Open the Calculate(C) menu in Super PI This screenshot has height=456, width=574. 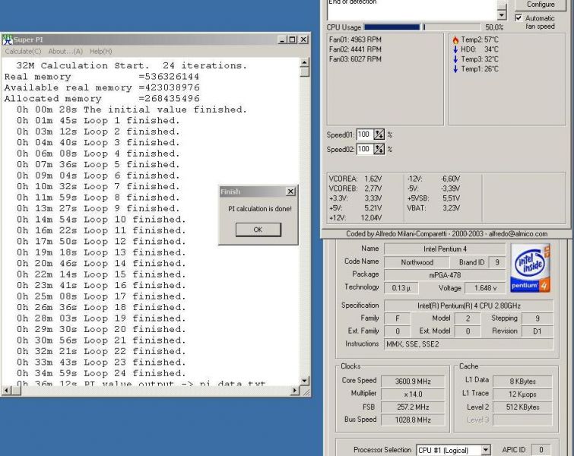(23, 52)
